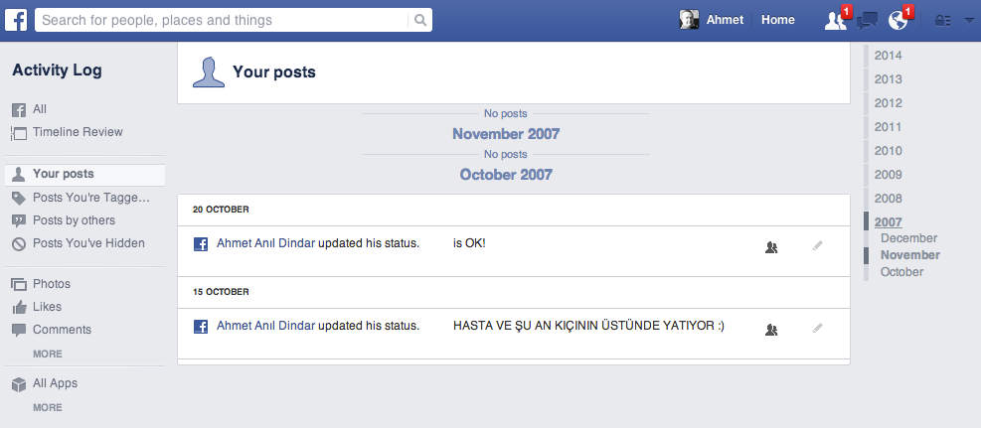Click Facebook icon beside 15 October status
Screen dimensions: 981x428
coord(200,327)
